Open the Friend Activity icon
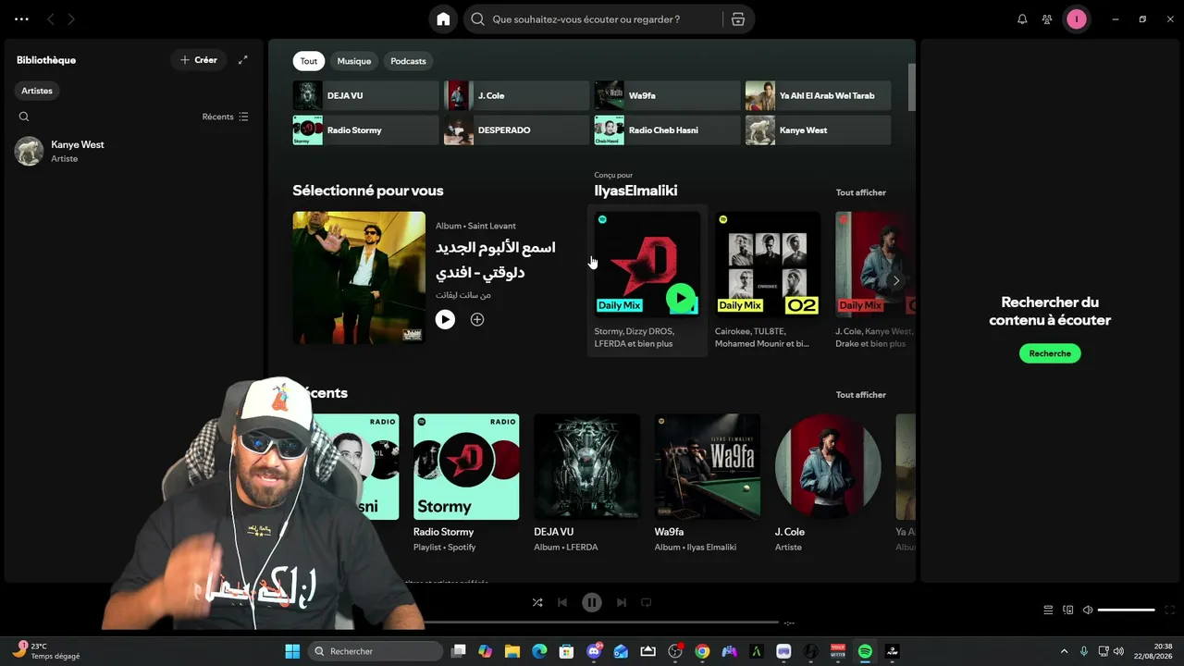1184x666 pixels. (1047, 19)
